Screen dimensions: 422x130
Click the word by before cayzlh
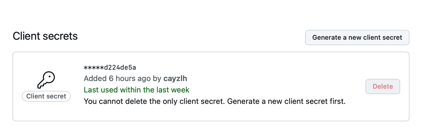(157, 79)
